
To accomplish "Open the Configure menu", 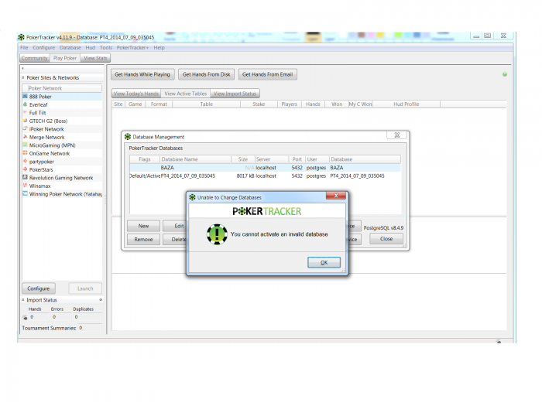I will [44, 48].
